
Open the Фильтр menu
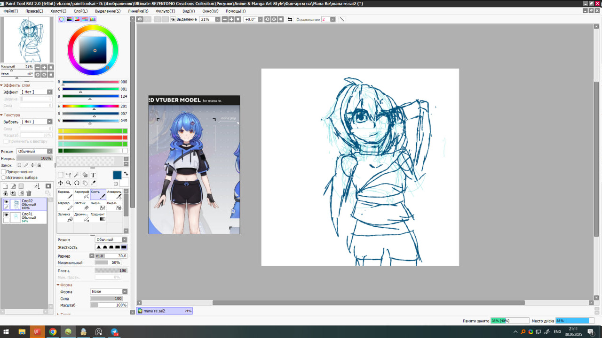(x=165, y=11)
